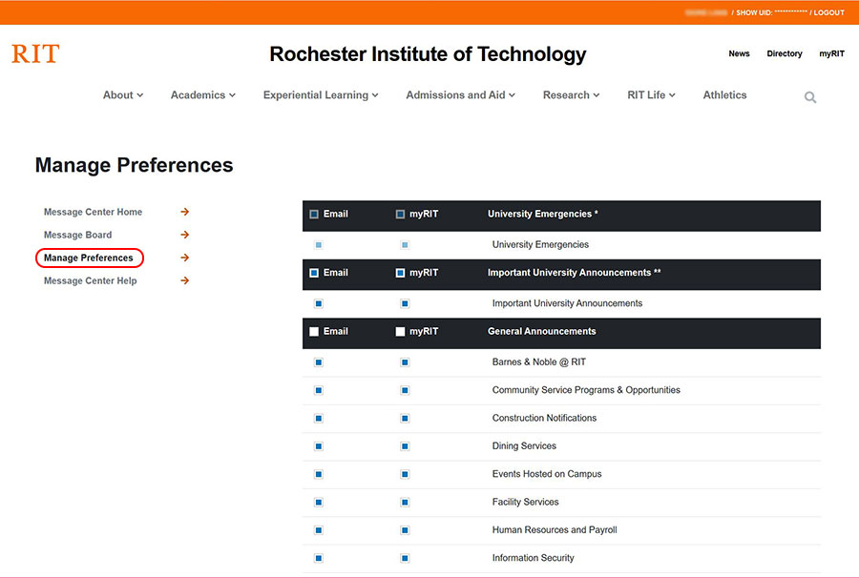Screen dimensions: 859x578
Task: Toggle myRIT checkbox for Human Resources and Payroll
Action: pyautogui.click(x=405, y=530)
